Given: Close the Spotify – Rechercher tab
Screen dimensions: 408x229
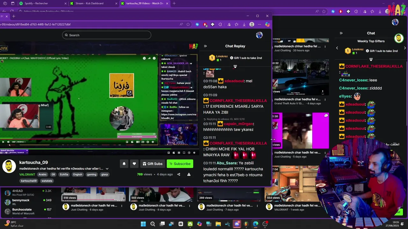Looking at the screenshot, I should [66, 3].
